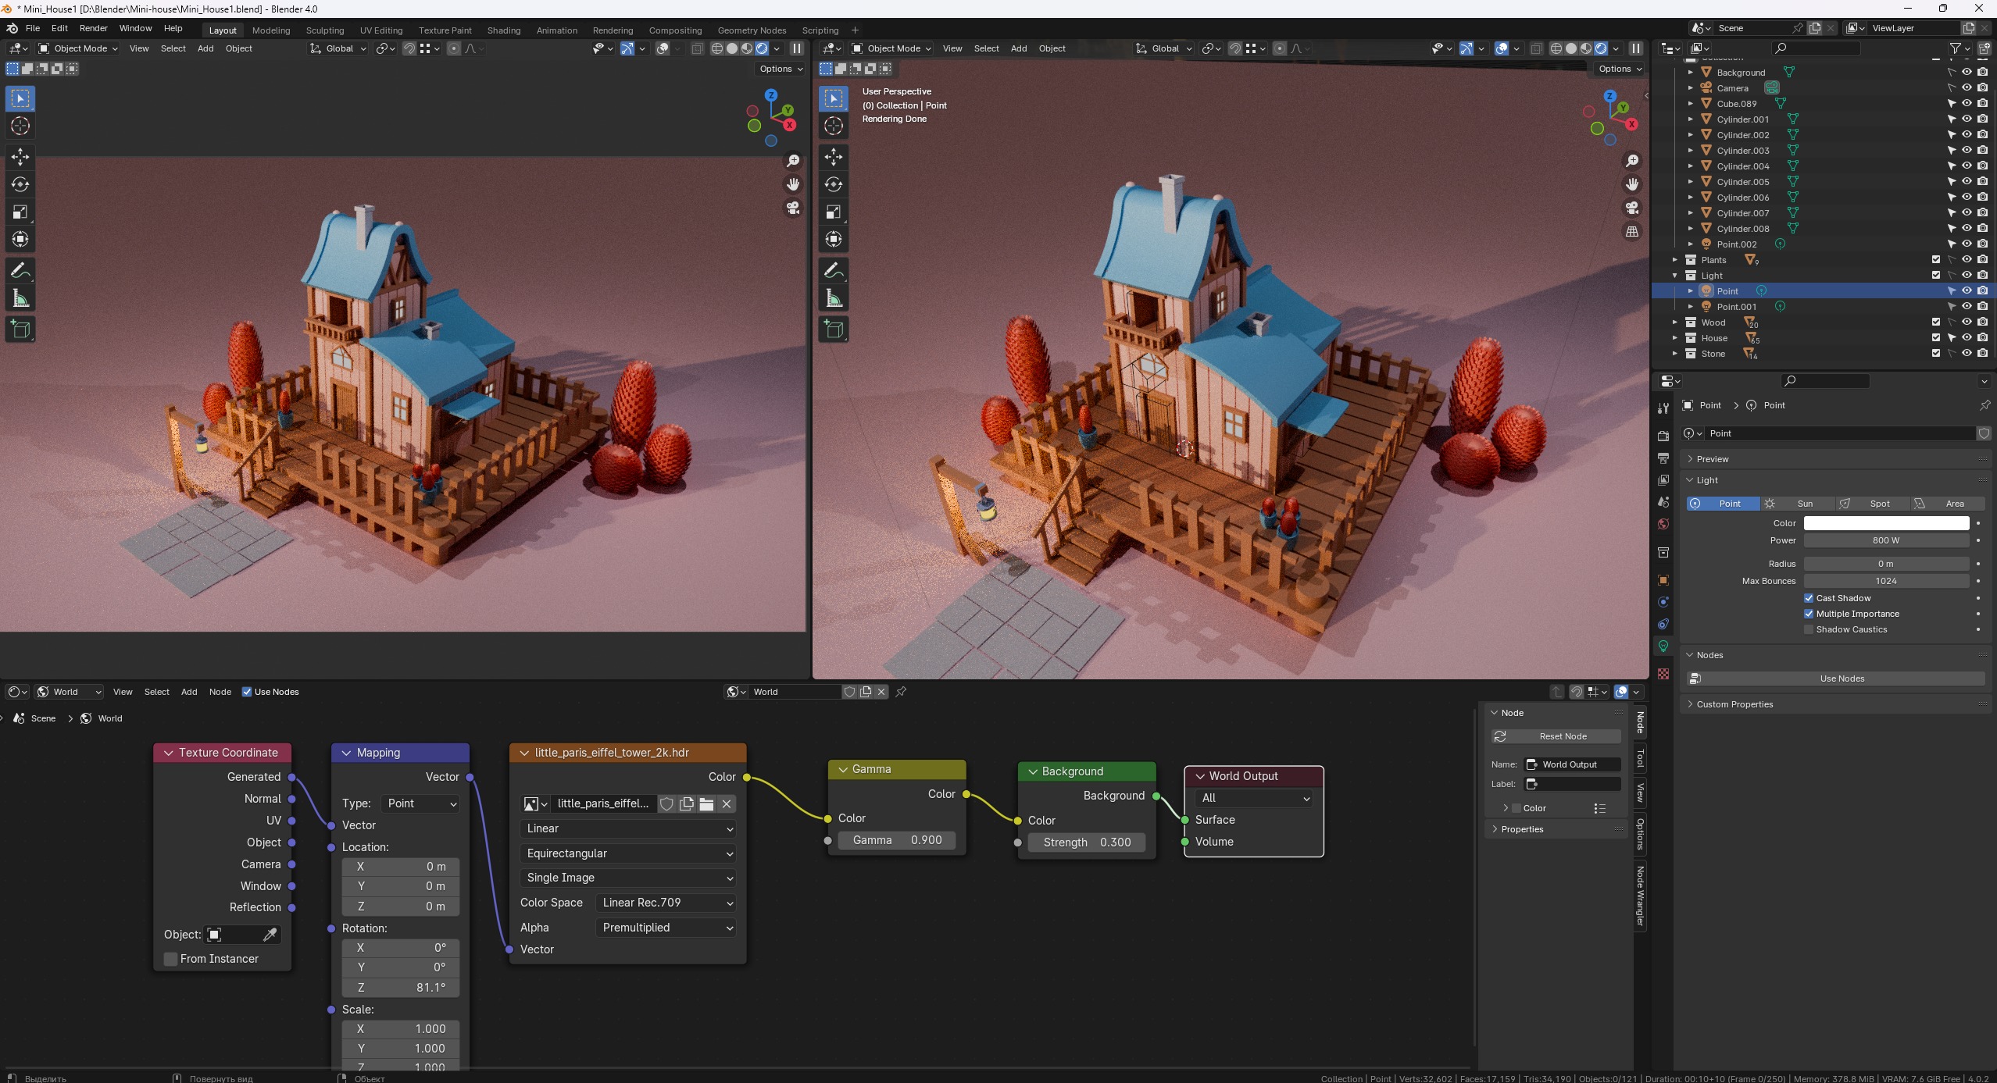
Task: Switch to Shading workspace tab
Action: (504, 30)
